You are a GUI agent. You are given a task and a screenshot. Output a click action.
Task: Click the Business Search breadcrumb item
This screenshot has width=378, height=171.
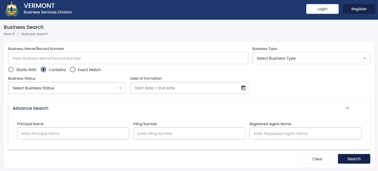(x=34, y=34)
